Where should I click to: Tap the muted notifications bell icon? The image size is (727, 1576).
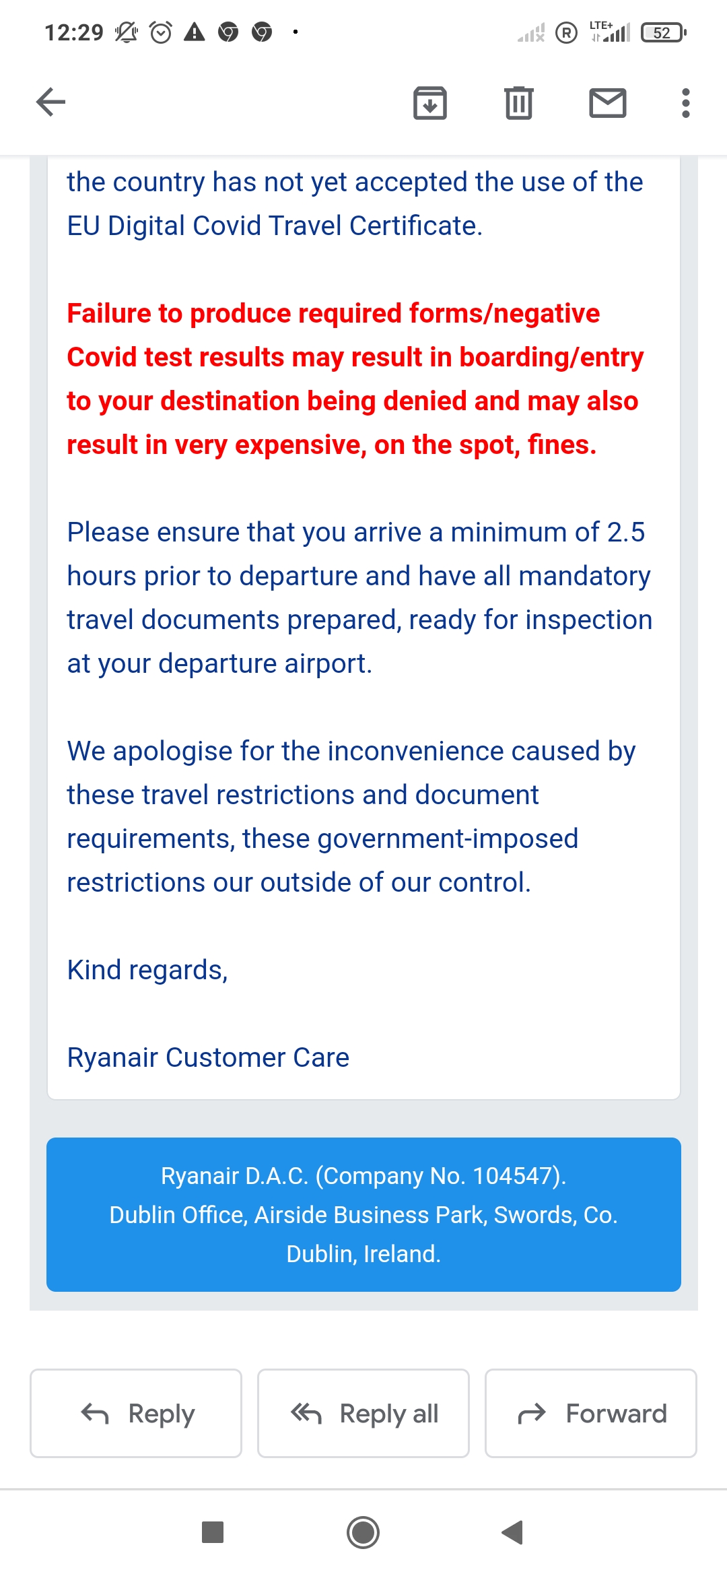[x=126, y=32]
